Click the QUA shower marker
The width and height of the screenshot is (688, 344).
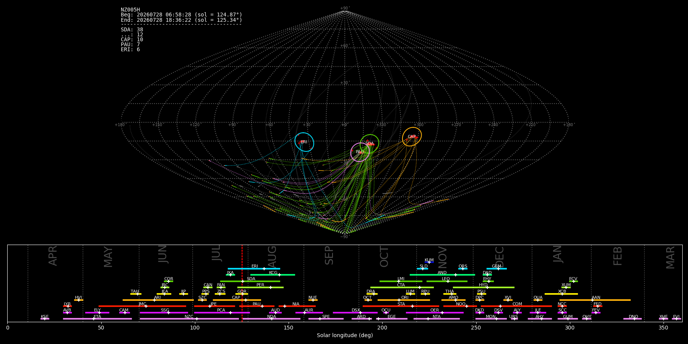538,300
